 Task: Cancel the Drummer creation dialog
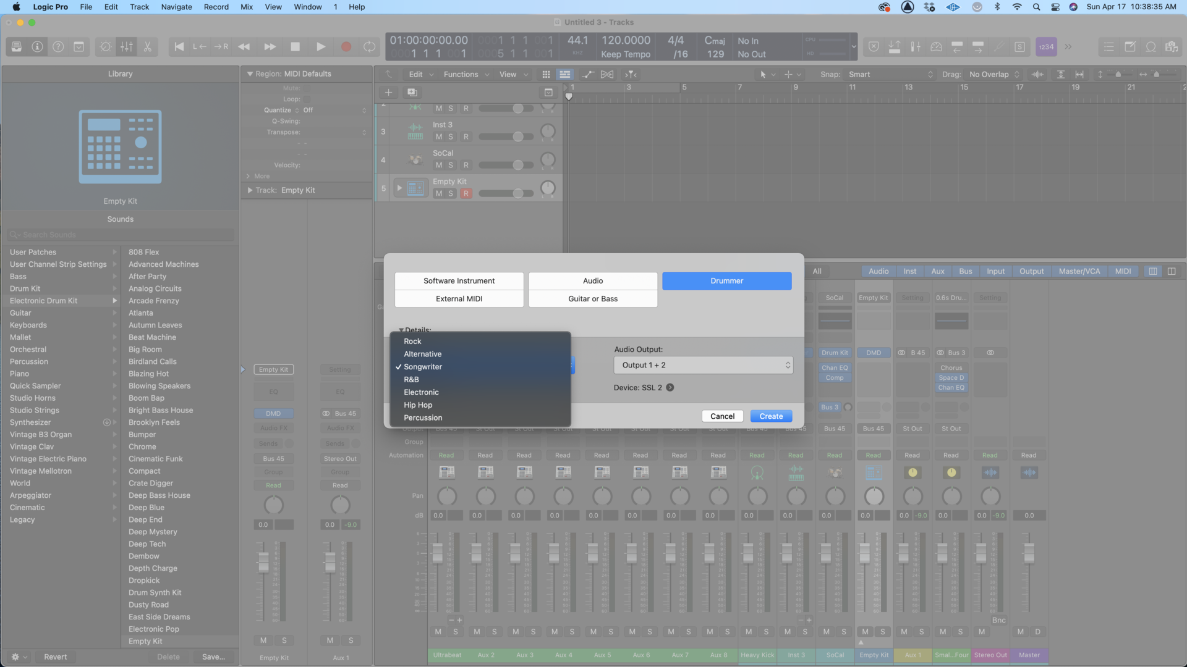click(x=722, y=416)
